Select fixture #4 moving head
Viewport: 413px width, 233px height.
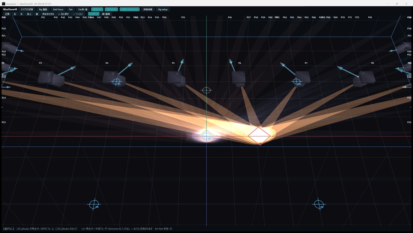pos(114,79)
